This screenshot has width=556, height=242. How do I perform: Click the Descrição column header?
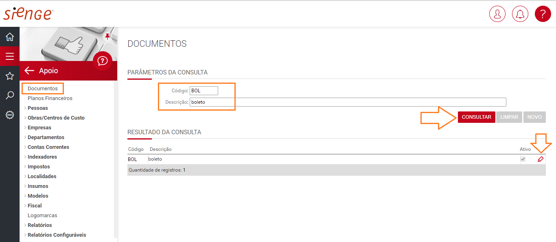click(161, 150)
